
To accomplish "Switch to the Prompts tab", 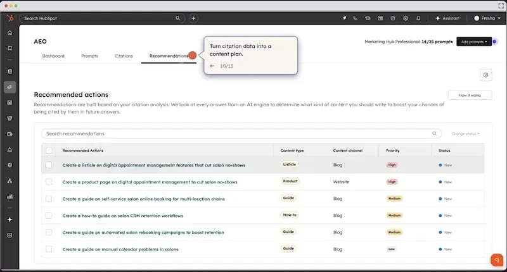I will pyautogui.click(x=89, y=56).
